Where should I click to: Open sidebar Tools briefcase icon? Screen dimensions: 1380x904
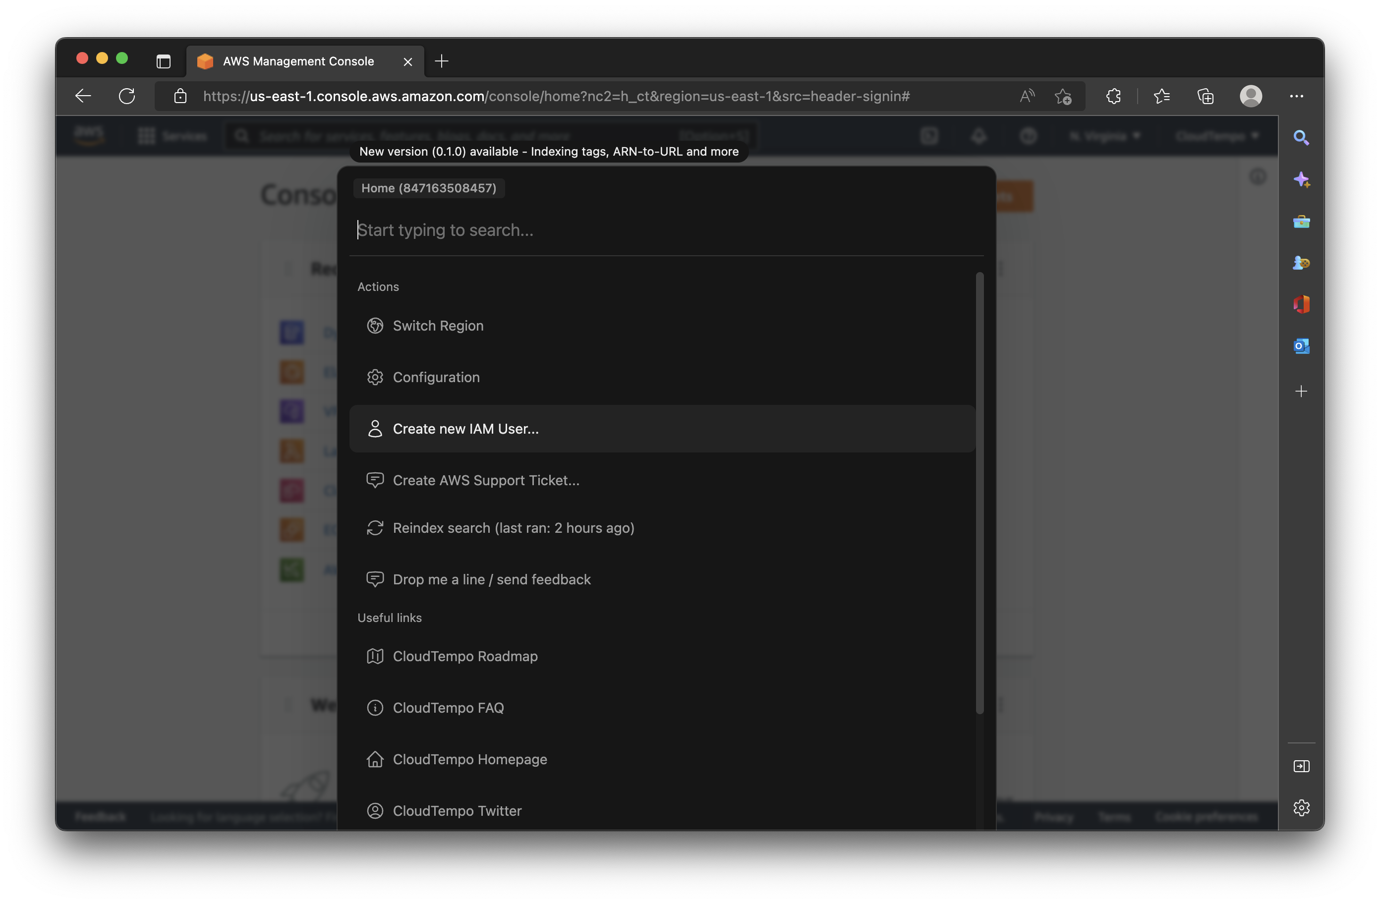(1301, 221)
